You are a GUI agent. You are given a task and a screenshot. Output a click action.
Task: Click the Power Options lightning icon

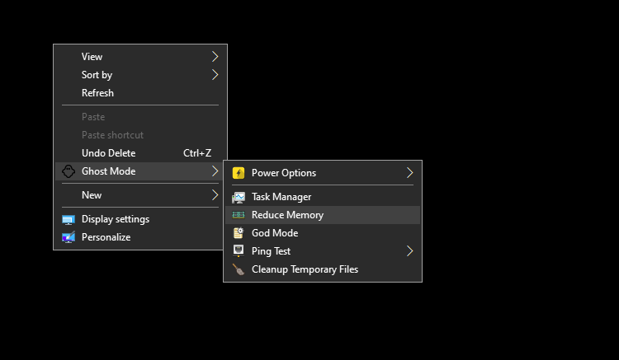coord(239,173)
